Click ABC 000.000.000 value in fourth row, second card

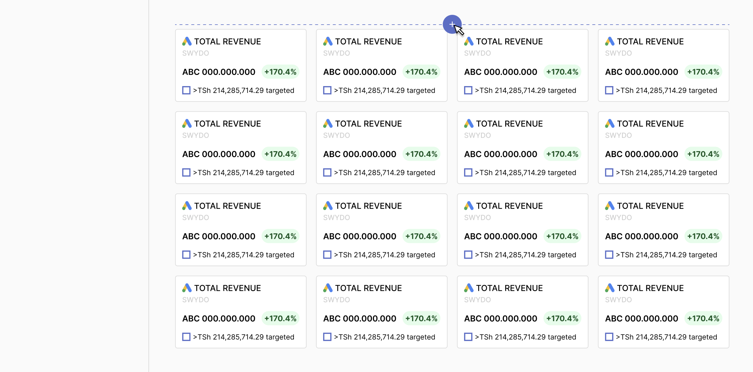360,318
